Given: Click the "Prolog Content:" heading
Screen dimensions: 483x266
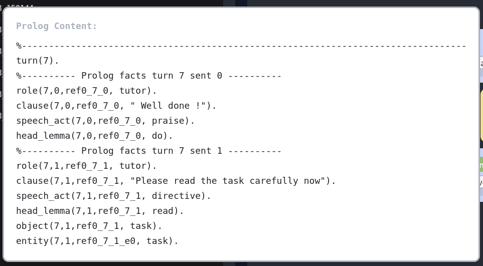Looking at the screenshot, I should point(57,26).
